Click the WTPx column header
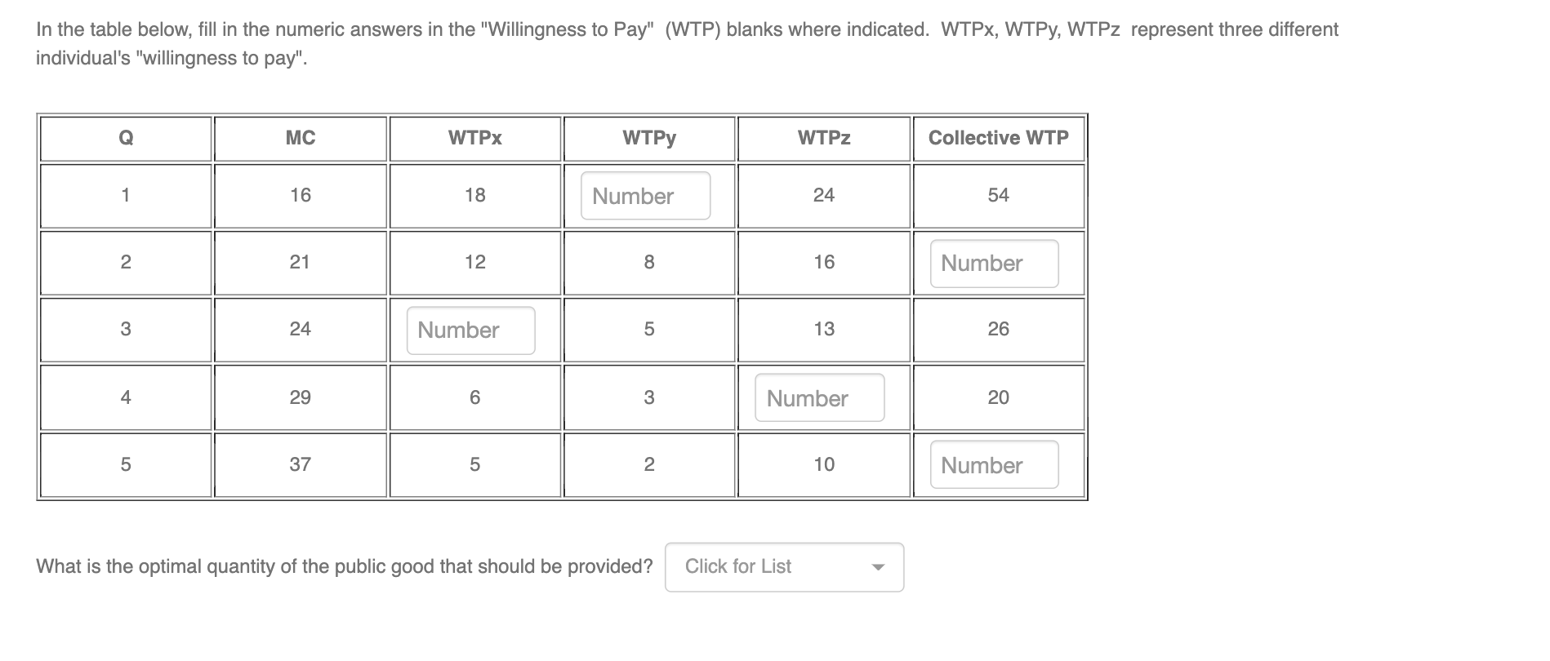The height and width of the screenshot is (661, 1550). 474,137
